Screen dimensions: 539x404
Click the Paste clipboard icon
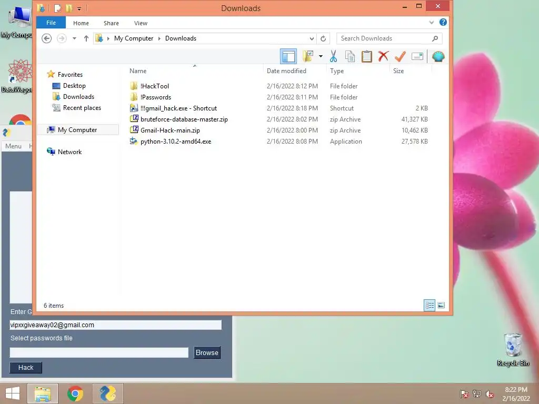[367, 56]
